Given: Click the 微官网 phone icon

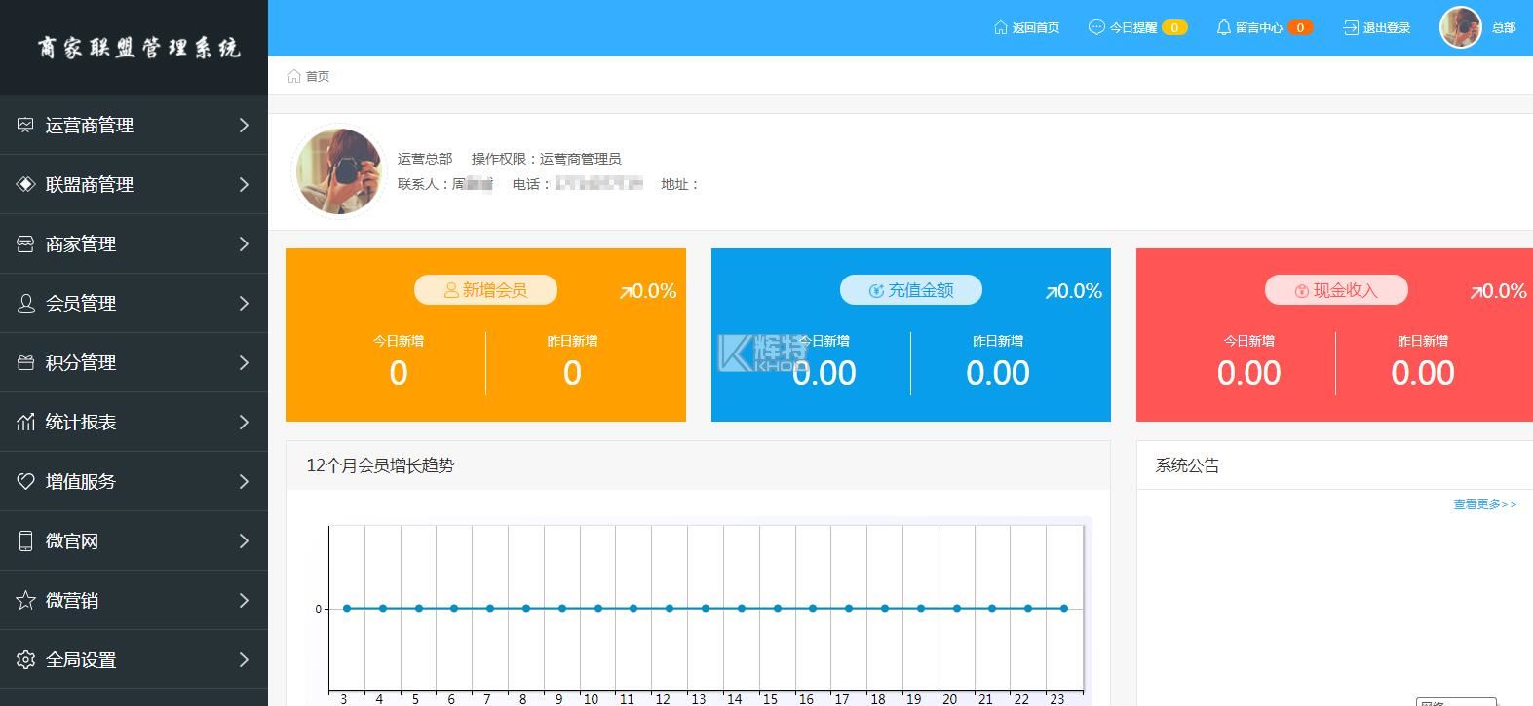Looking at the screenshot, I should coord(25,541).
